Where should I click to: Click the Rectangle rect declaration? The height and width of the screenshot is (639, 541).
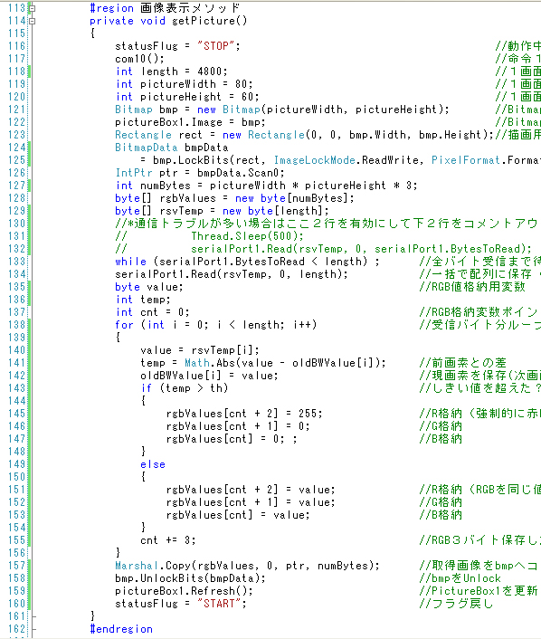[x=304, y=135]
